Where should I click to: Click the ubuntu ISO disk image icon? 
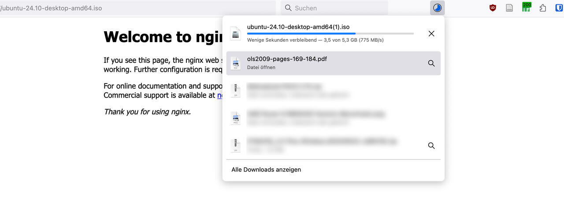coord(236,33)
